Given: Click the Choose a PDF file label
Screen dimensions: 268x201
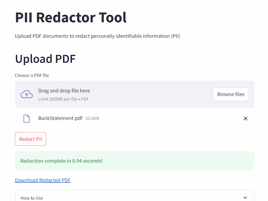Looking at the screenshot, I should [32, 75].
